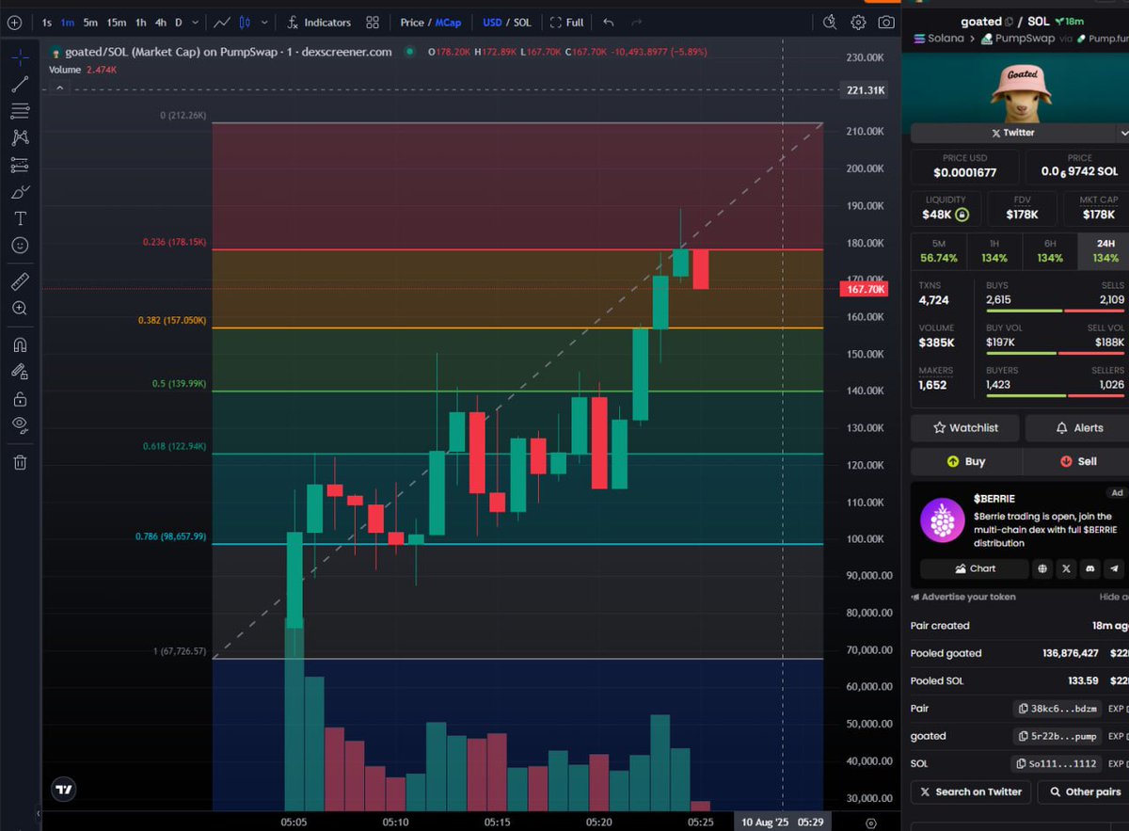Select the trend line drawing tool
1129x831 pixels.
point(20,85)
